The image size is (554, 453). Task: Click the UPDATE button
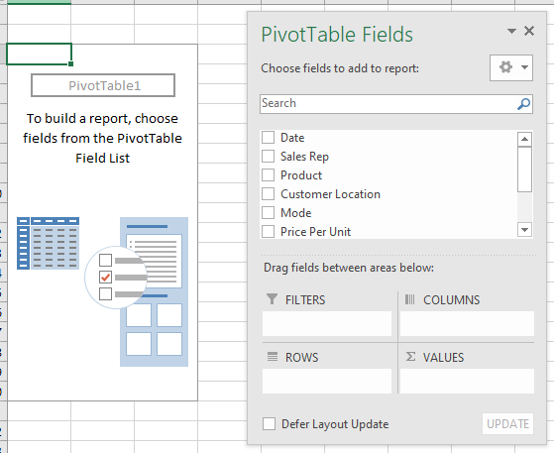click(x=507, y=423)
